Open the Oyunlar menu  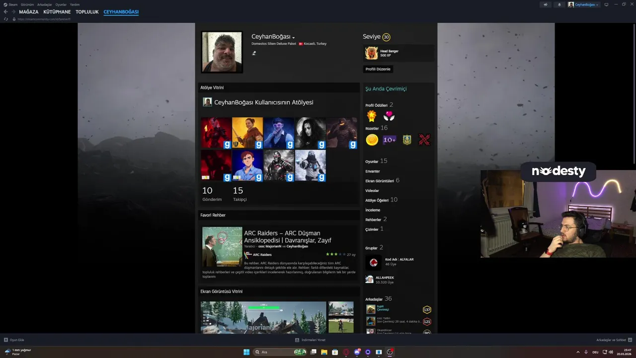click(x=61, y=4)
